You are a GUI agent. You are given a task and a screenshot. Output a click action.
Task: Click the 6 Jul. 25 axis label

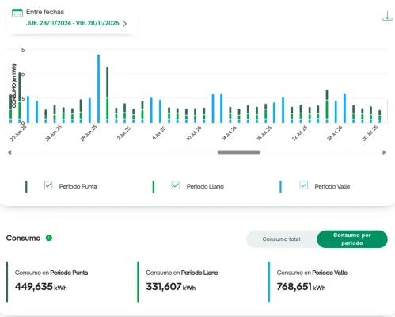(x=159, y=133)
